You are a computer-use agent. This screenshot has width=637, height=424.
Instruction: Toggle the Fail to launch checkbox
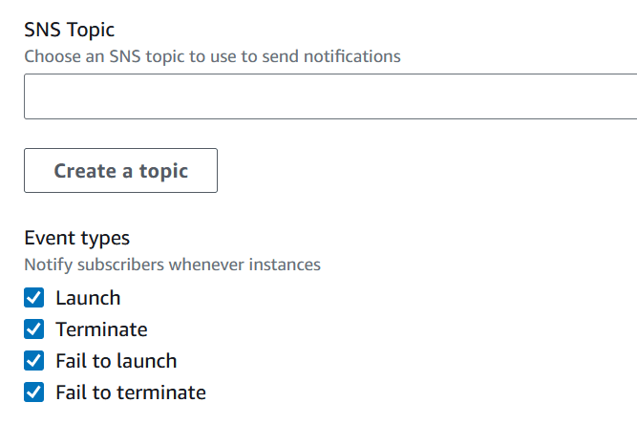coord(34,361)
